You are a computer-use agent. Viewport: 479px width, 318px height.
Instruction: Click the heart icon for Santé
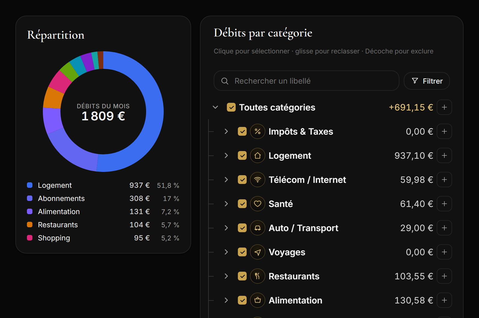258,204
